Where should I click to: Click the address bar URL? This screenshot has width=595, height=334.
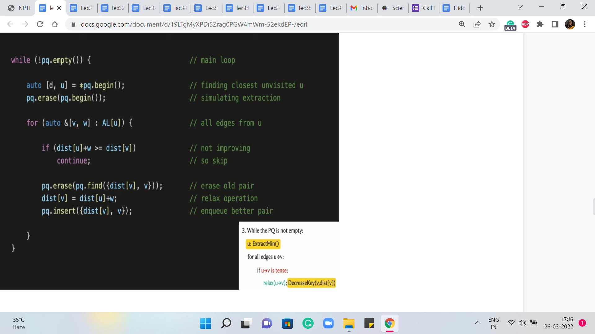click(194, 24)
